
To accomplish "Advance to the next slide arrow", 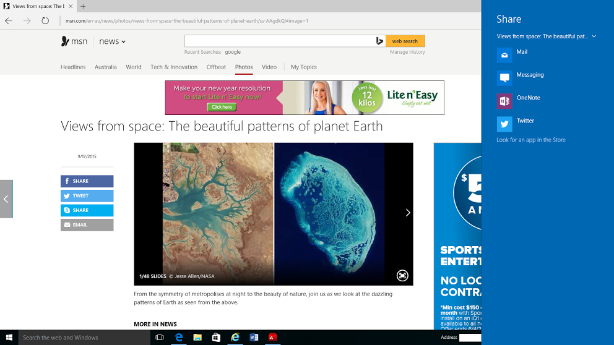I will click(x=407, y=213).
